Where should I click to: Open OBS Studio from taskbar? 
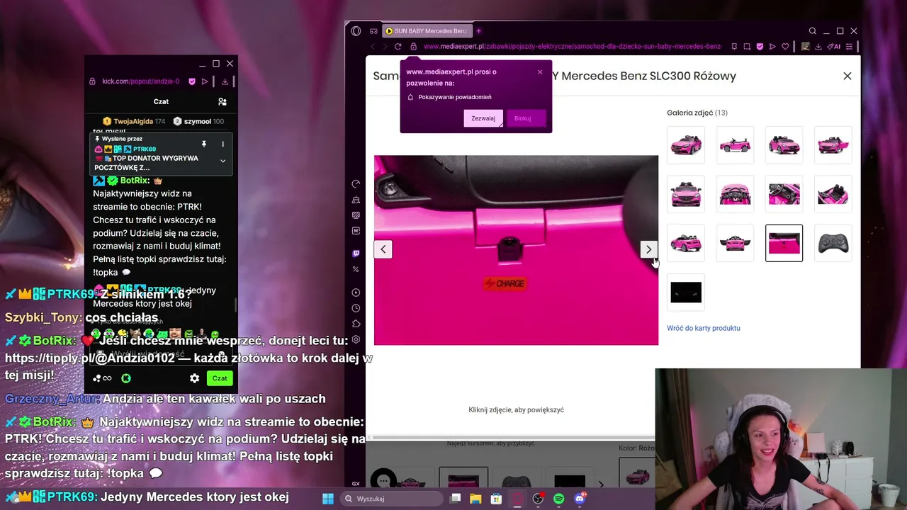[x=538, y=499]
